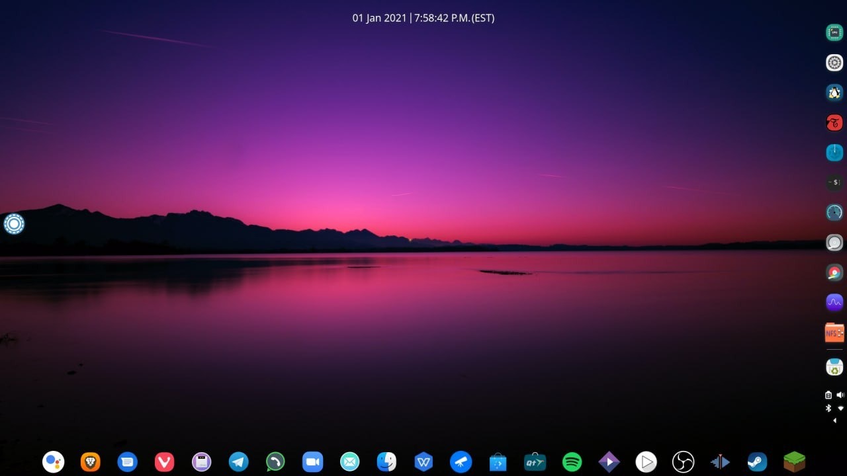Open the volume control in system tray
The image size is (847, 476).
840,395
